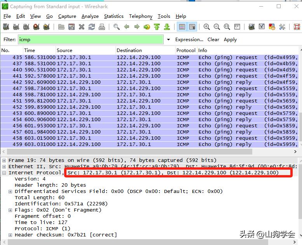This screenshot has height=245, width=302.
Task: Open the capture interfaces list icon
Action: coord(6,27)
